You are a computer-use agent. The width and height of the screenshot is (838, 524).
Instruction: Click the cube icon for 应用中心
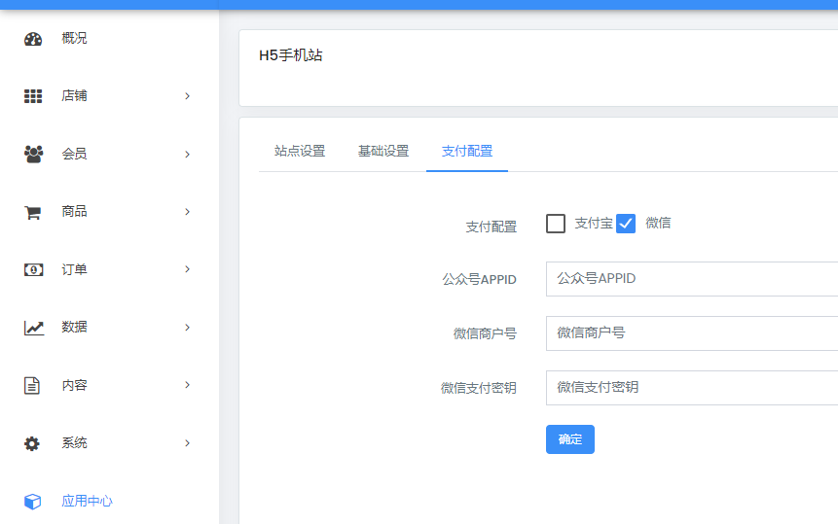coord(33,502)
